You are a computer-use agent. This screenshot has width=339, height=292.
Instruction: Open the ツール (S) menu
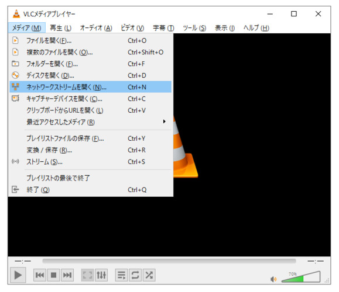[194, 28]
